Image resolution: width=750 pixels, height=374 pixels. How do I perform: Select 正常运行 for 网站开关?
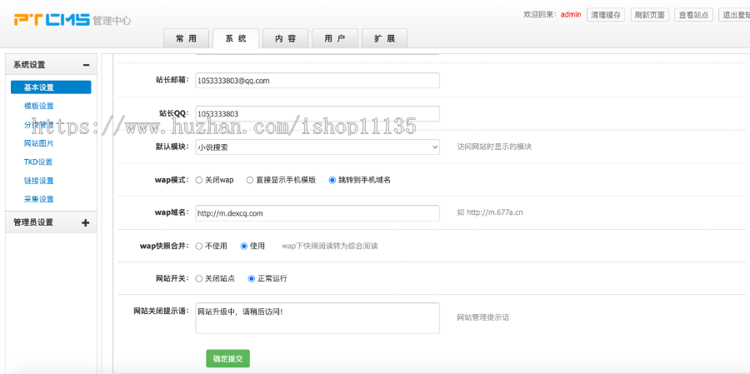(252, 278)
